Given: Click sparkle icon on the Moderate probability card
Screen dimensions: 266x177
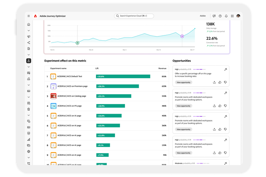Looking at the screenshot, I should 226,163.
